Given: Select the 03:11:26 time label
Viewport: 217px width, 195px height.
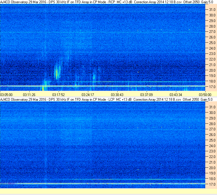Looking at the screenshot, I should click(29, 95).
